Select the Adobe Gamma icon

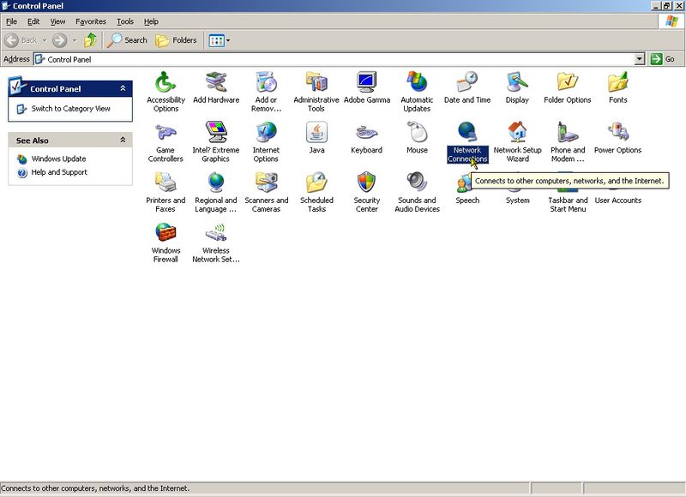[x=367, y=82]
